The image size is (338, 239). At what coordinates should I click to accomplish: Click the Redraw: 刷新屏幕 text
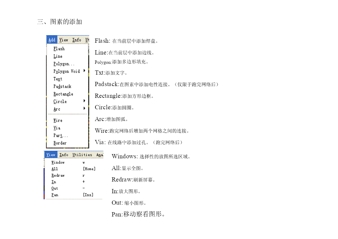pos(133,180)
